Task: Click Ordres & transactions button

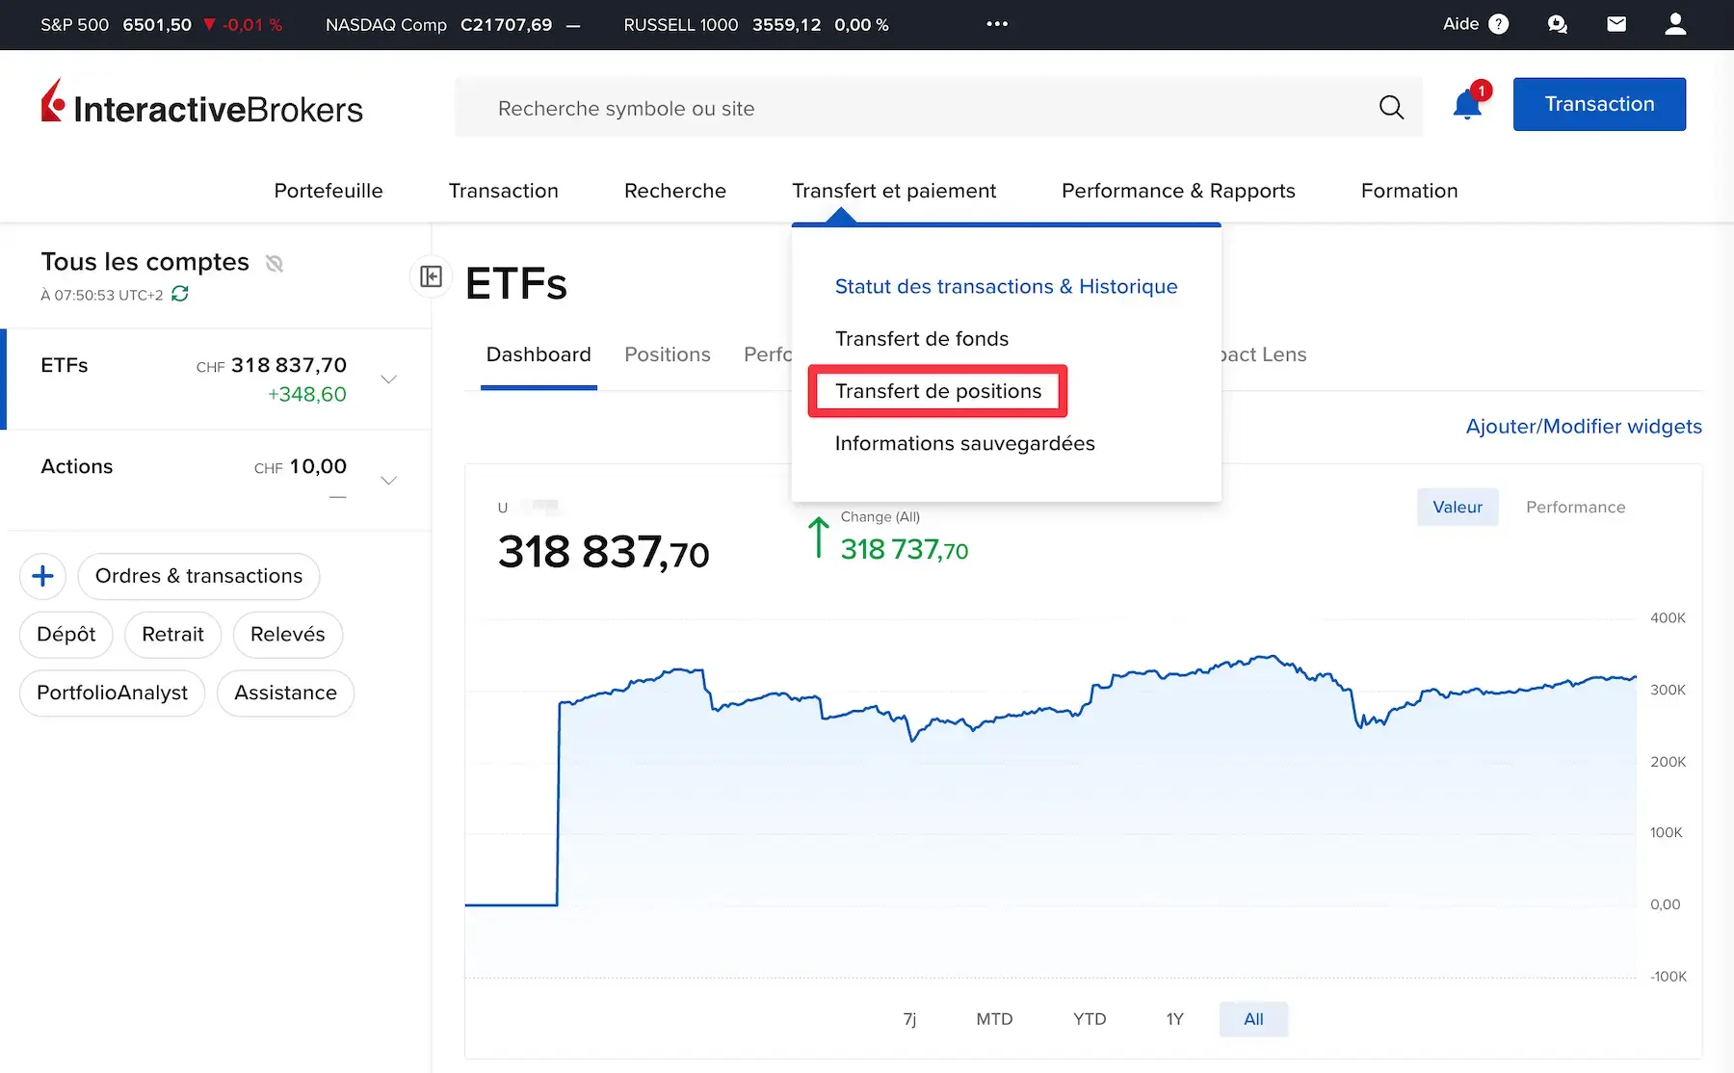Action: pos(198,576)
